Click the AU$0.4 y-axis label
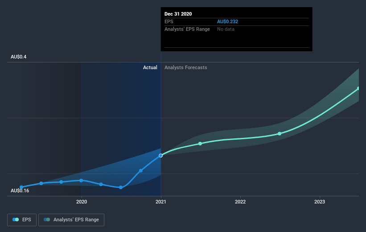366x232 pixels. 18,57
